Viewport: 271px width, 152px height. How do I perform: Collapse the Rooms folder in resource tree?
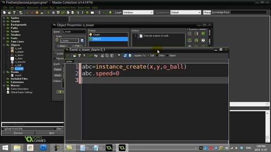4,72
